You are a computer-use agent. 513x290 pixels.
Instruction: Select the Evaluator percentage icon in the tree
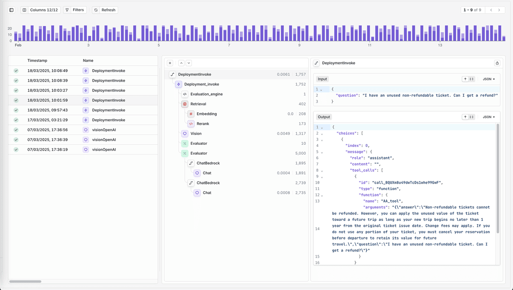[x=184, y=143]
